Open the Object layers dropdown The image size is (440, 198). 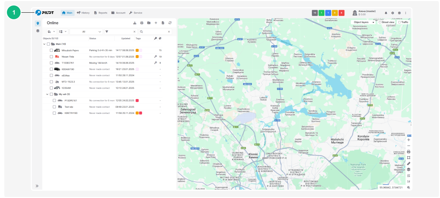pos(363,22)
